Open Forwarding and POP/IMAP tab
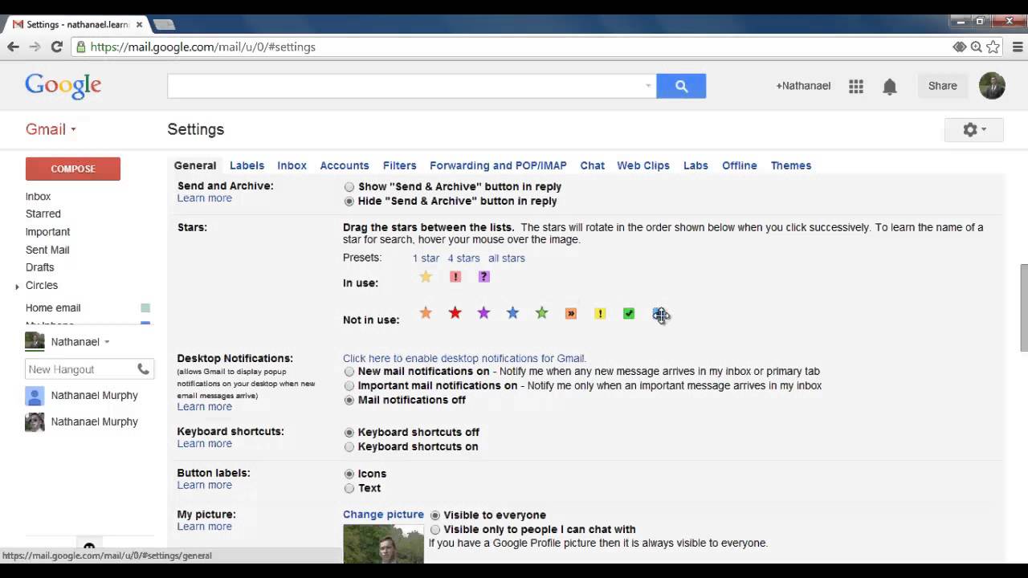This screenshot has height=578, width=1028. click(x=498, y=165)
